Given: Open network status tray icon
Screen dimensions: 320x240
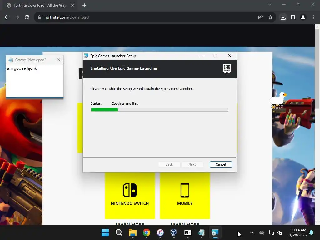Looking at the screenshot, I should click(x=272, y=232).
